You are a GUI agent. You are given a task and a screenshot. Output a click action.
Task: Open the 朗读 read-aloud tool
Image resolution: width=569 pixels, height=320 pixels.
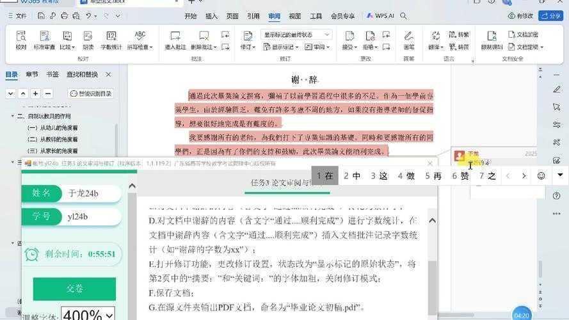pos(88,40)
